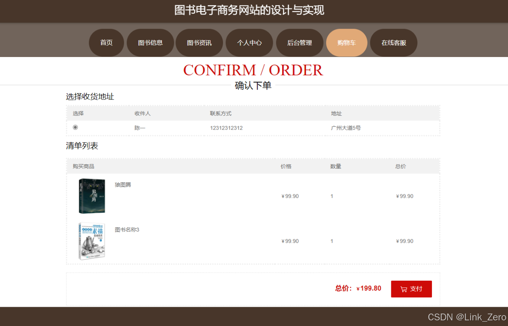Click the 支付 pay button

[411, 289]
